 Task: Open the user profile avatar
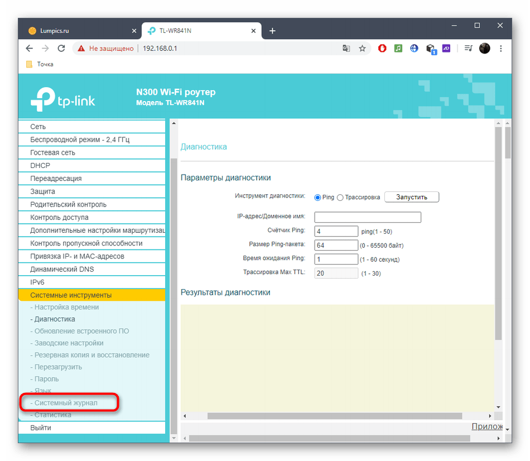[485, 49]
